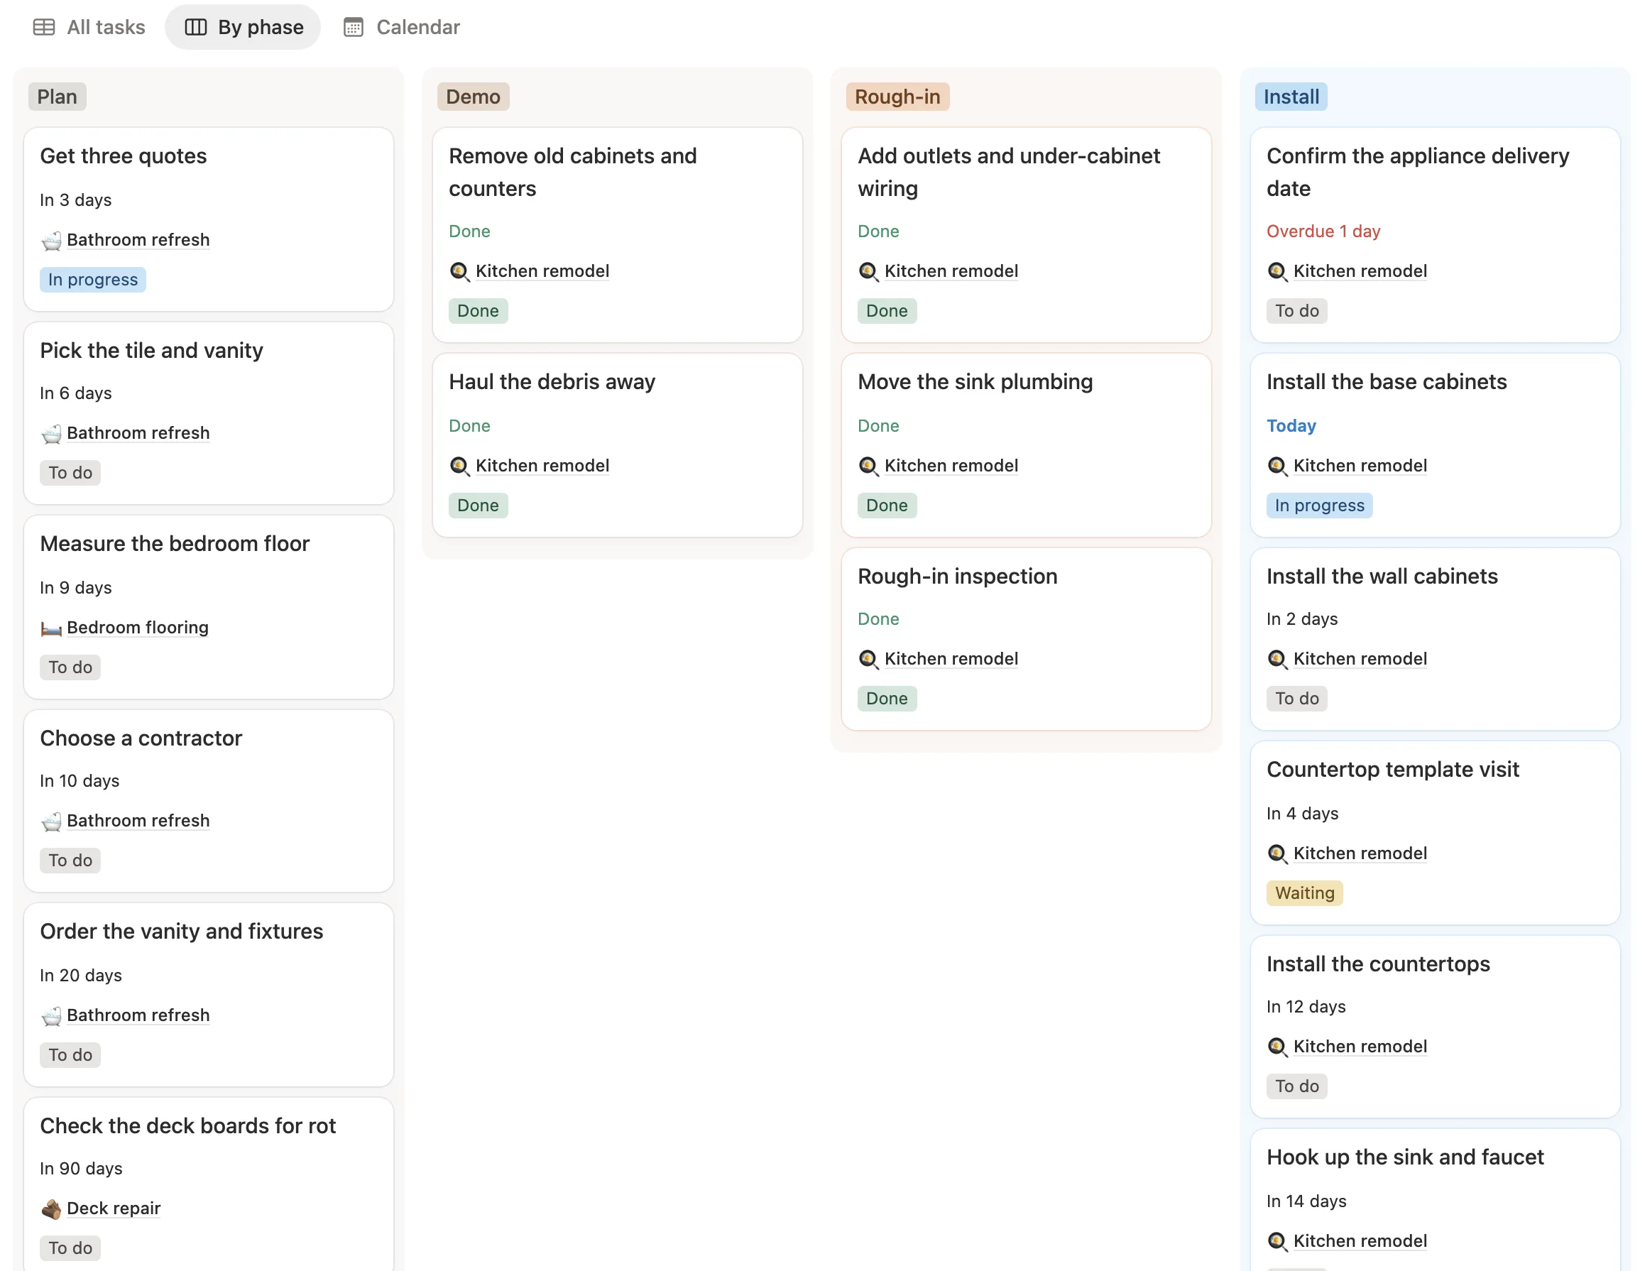Open the Bathroom refresh link in Get three quotes

click(138, 241)
